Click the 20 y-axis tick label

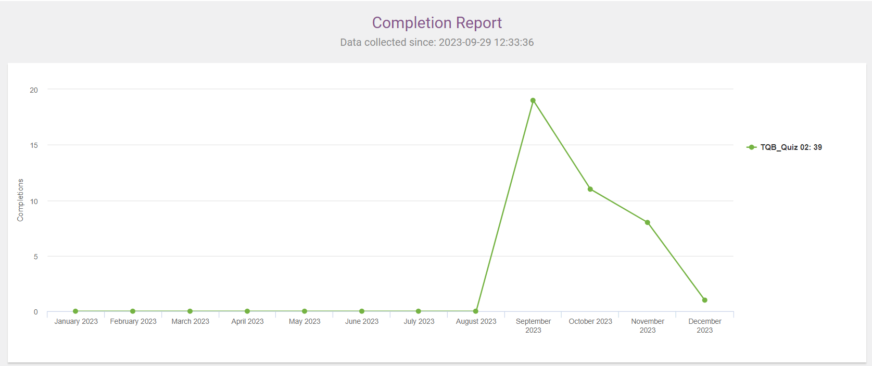[x=34, y=90]
